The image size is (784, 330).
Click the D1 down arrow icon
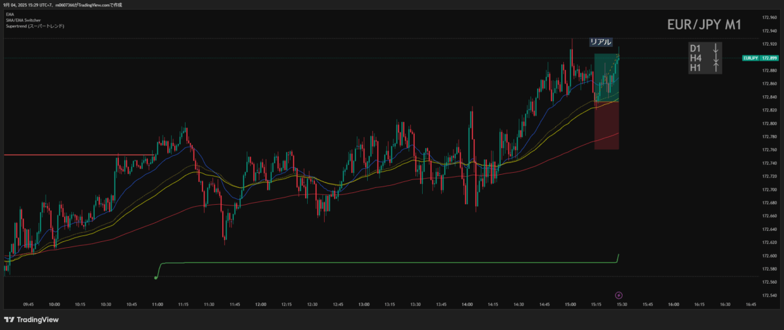click(715, 49)
